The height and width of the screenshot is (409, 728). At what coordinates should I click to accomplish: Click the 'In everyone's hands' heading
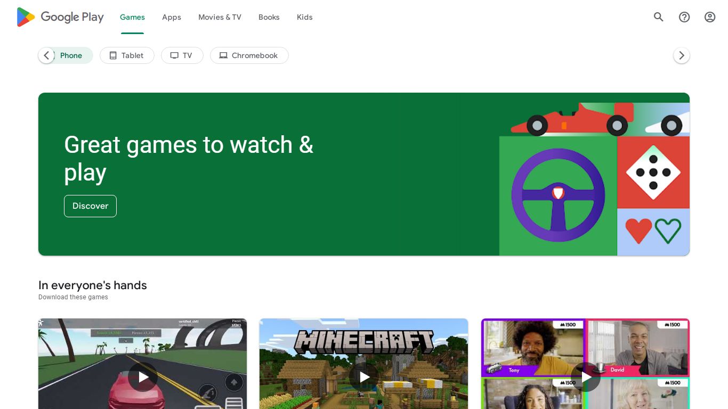pos(93,285)
